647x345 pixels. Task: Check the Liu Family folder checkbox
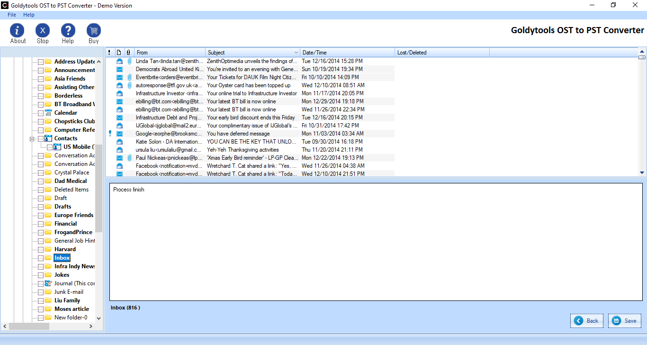pyautogui.click(x=41, y=301)
